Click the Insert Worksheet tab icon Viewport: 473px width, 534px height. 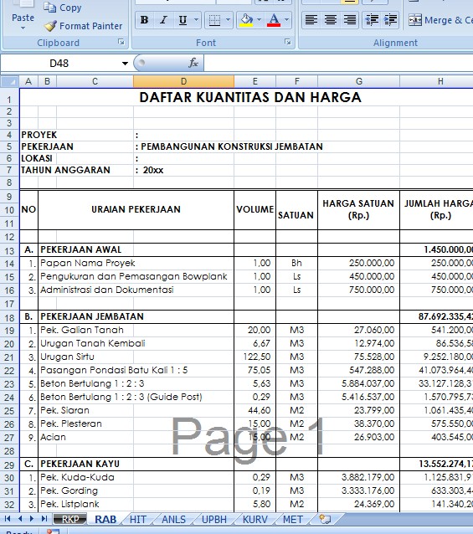325,519
